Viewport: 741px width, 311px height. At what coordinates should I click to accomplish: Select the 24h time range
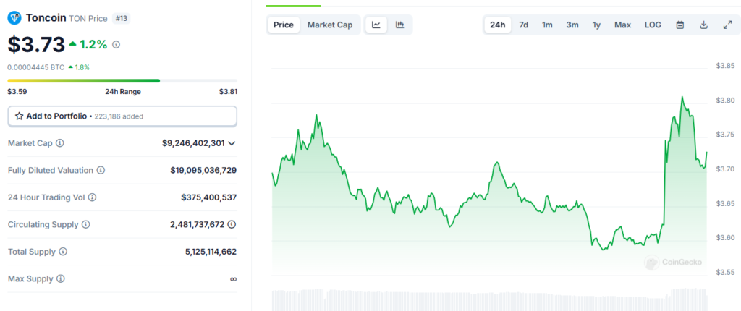(498, 25)
